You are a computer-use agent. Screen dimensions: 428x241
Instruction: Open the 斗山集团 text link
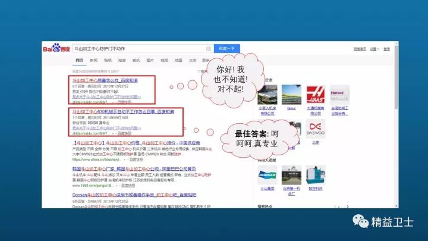pos(267,189)
